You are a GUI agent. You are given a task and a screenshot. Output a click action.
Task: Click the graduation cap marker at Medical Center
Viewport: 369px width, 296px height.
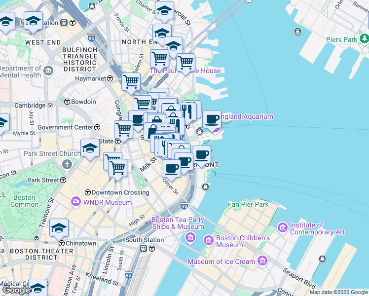pyautogui.click(x=37, y=288)
